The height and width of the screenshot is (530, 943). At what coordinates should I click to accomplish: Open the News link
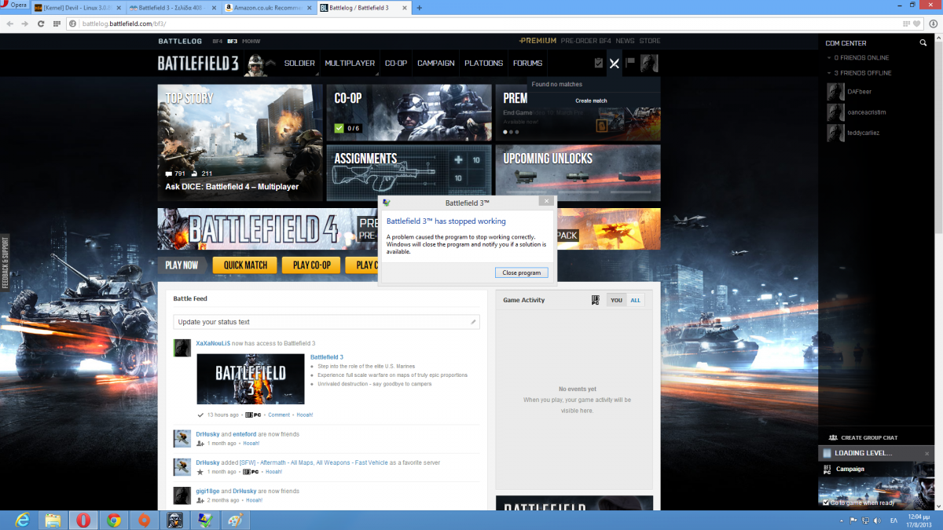click(x=626, y=41)
